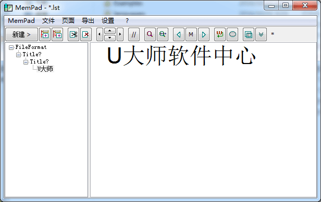Open search with the magnifier icon
Viewport: 321px width, 202px height.
(150, 34)
